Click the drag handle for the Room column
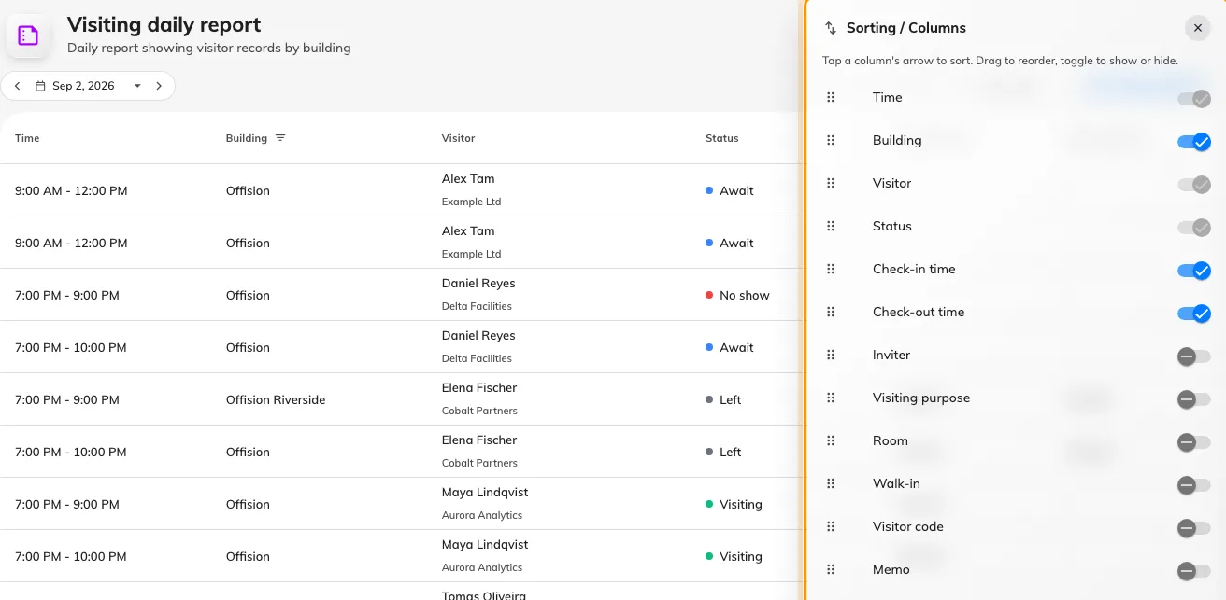The width and height of the screenshot is (1226, 600). pyautogui.click(x=831, y=440)
